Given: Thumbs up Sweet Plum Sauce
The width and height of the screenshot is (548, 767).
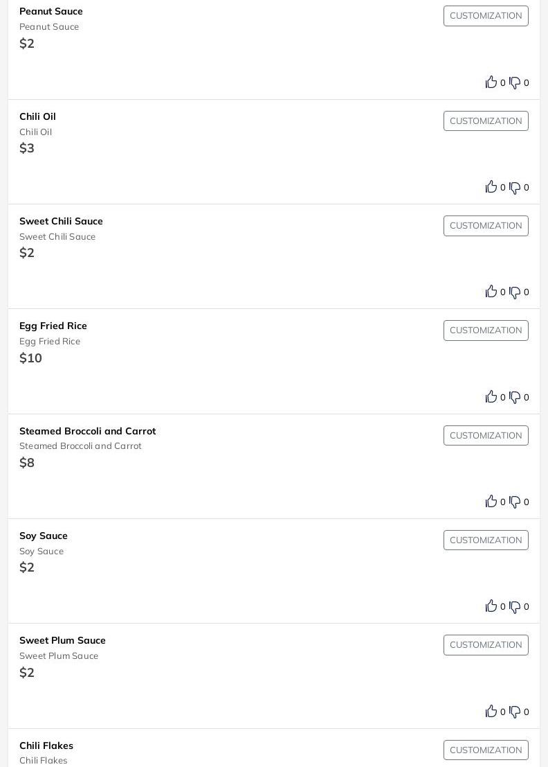Looking at the screenshot, I should click(491, 712).
